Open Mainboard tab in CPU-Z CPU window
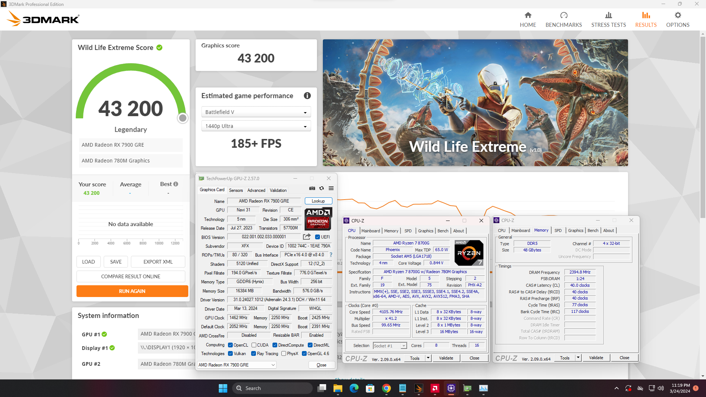The image size is (706, 397). [370, 231]
